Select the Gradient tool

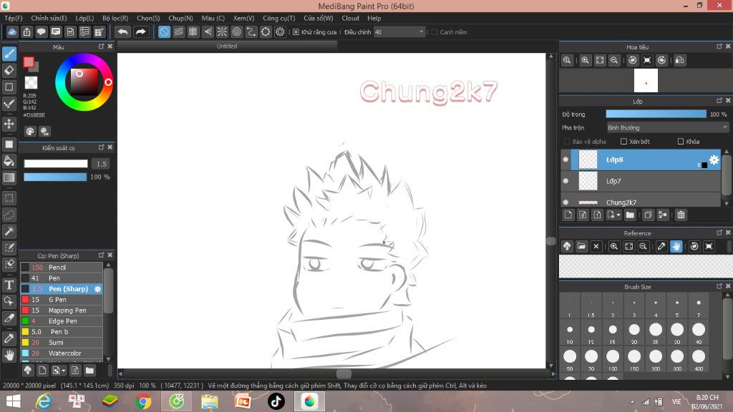coord(9,177)
